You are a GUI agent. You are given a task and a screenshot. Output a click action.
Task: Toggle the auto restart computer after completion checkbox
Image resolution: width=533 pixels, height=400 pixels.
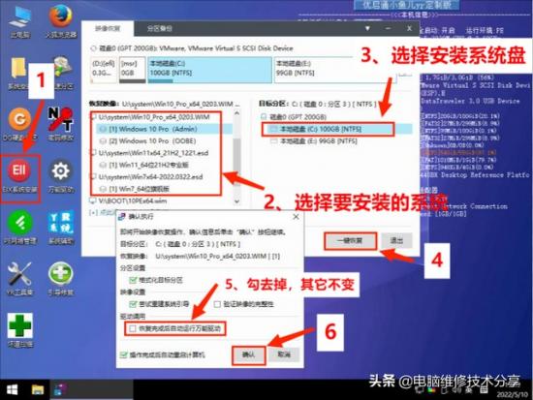[x=124, y=354]
